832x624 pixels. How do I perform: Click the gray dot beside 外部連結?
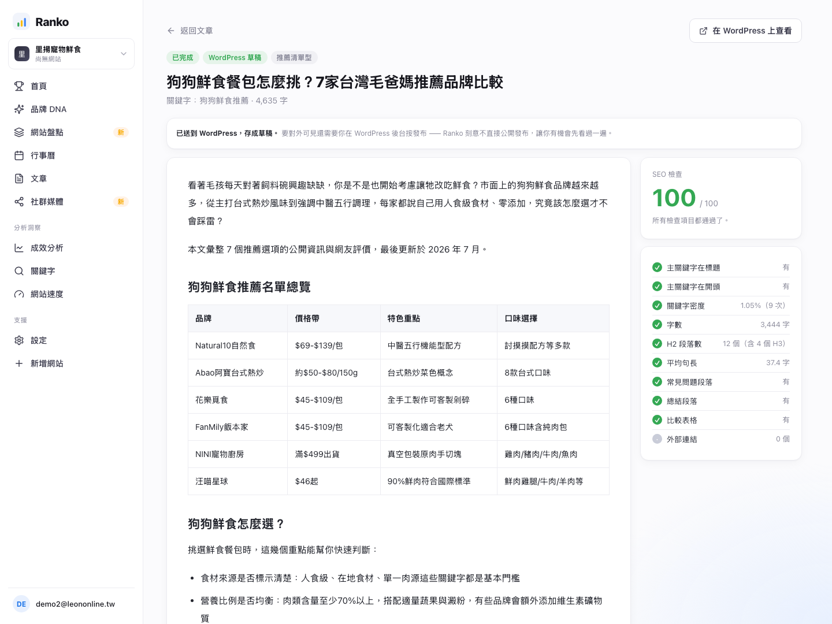pyautogui.click(x=657, y=439)
